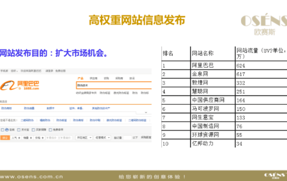Click the small OSENS logo in the footer
The image size is (287, 181).
[x=275, y=175]
